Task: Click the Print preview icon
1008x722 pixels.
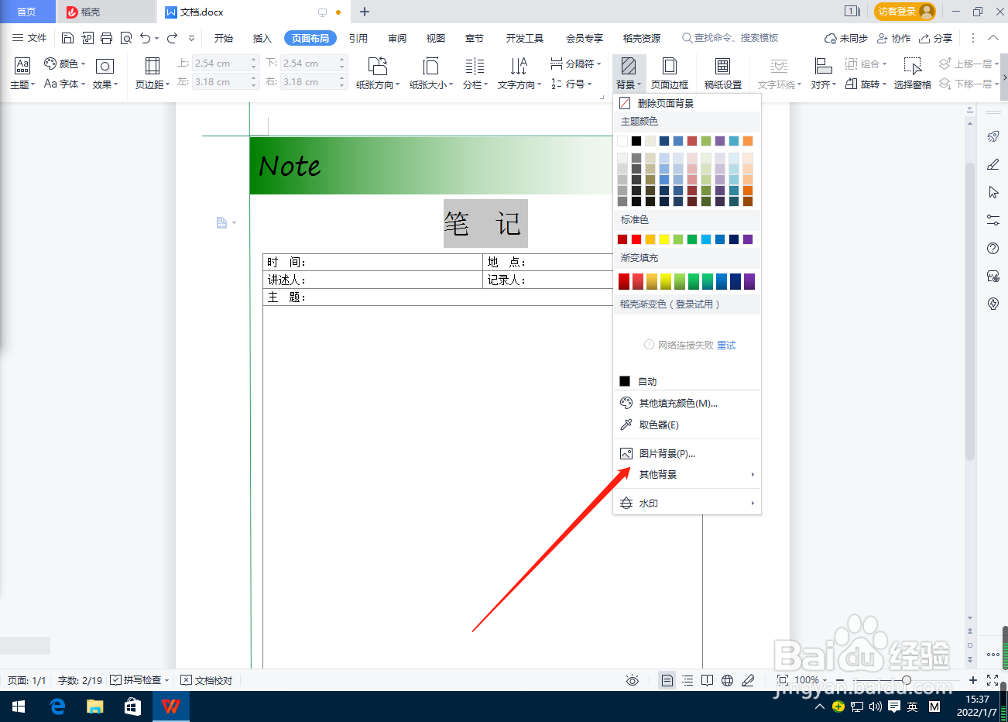Action: (x=125, y=38)
